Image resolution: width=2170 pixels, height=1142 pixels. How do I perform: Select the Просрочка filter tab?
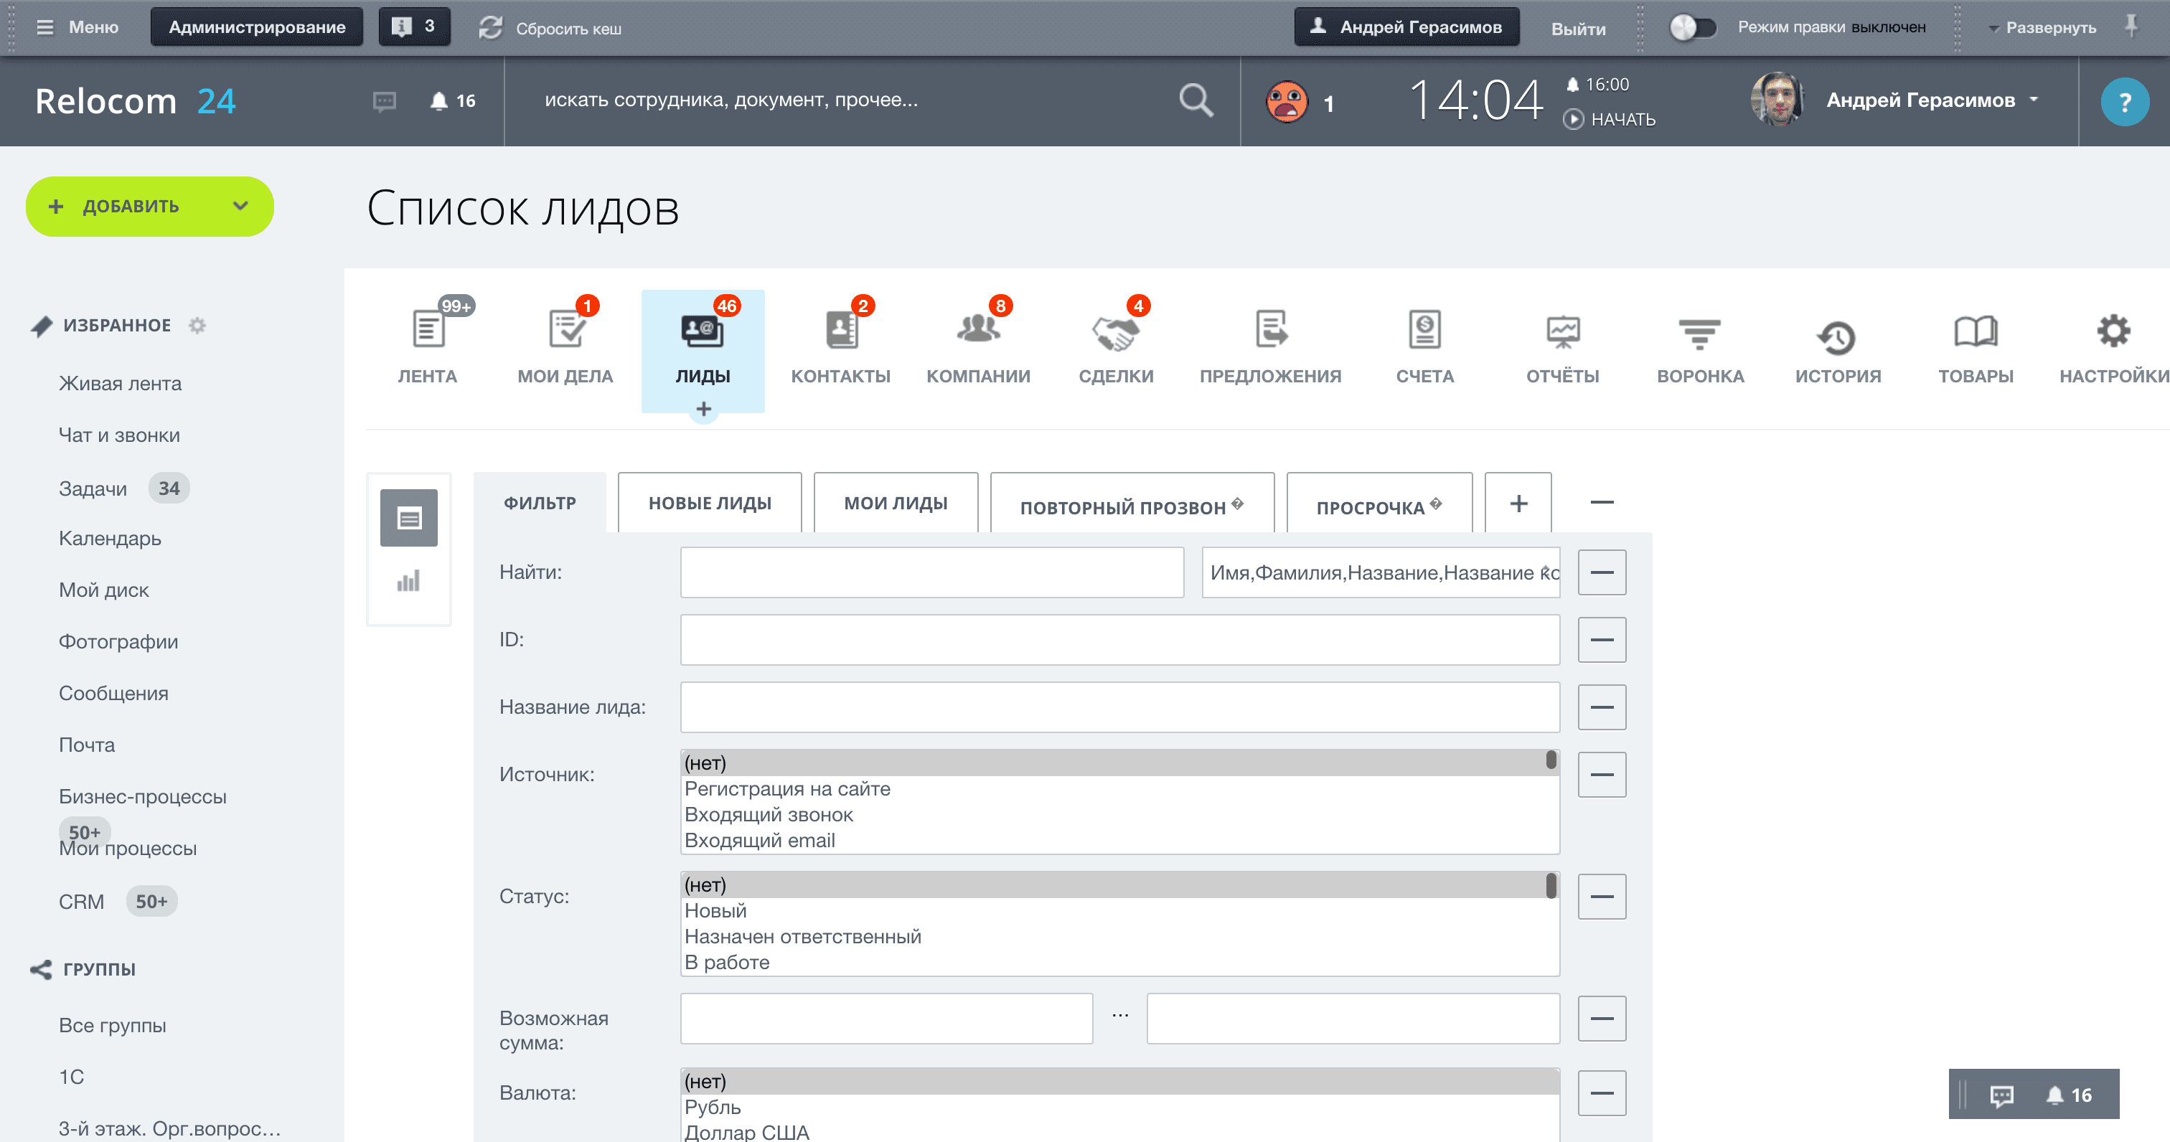point(1379,504)
